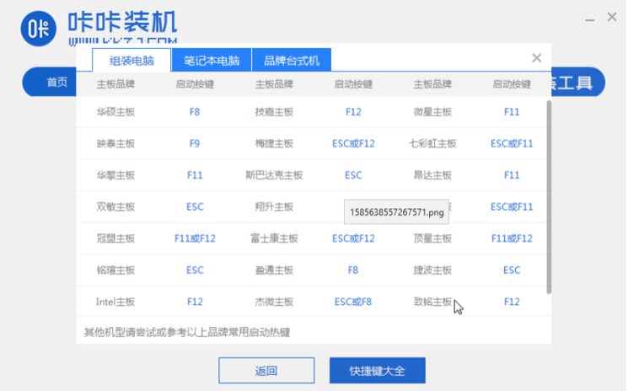Go to the 首页 navigation item
The width and height of the screenshot is (628, 391).
56,82
